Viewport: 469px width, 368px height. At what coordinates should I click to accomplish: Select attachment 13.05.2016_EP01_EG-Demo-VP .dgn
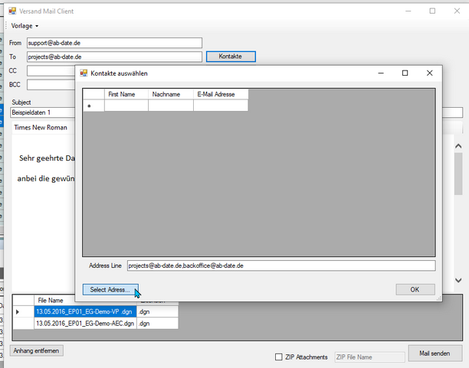pos(85,312)
